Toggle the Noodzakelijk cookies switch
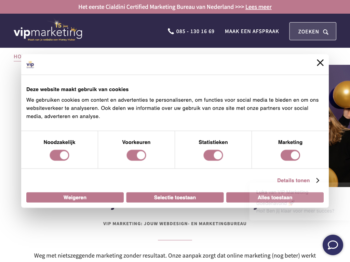 [59, 156]
